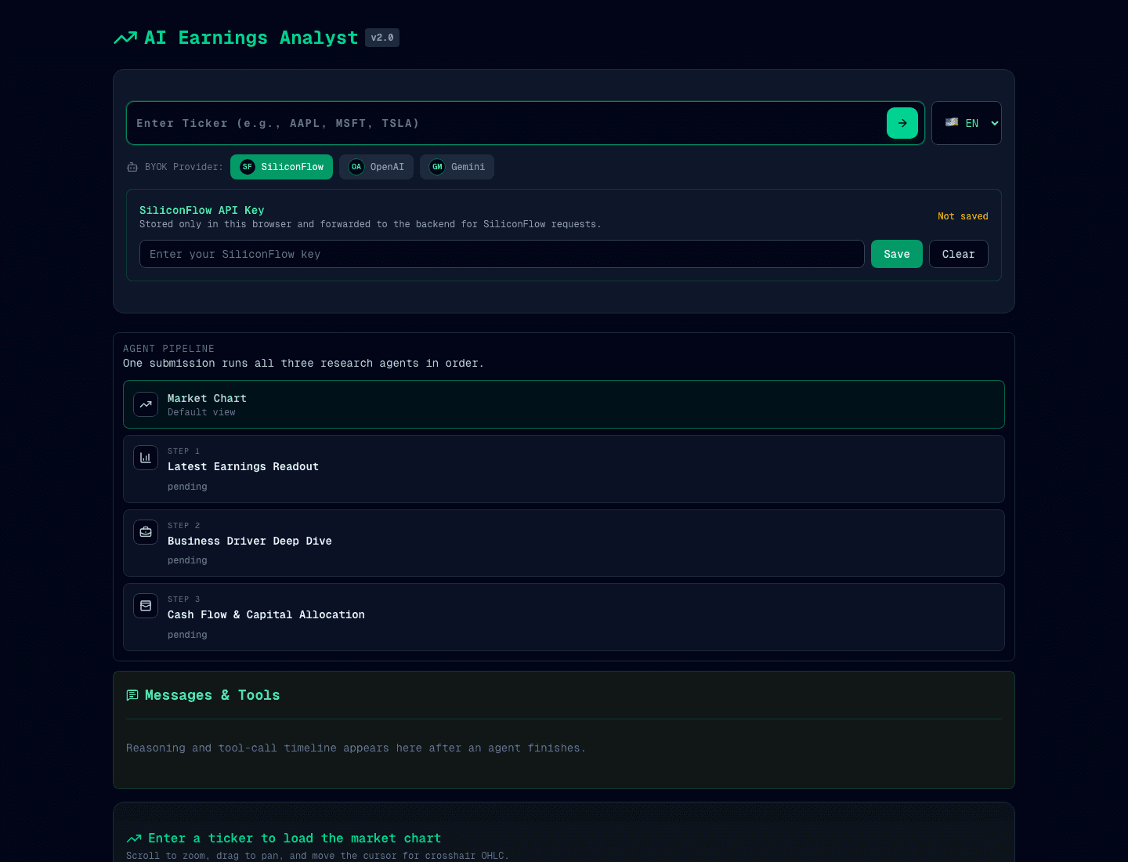Select Gemini provider

point(457,167)
